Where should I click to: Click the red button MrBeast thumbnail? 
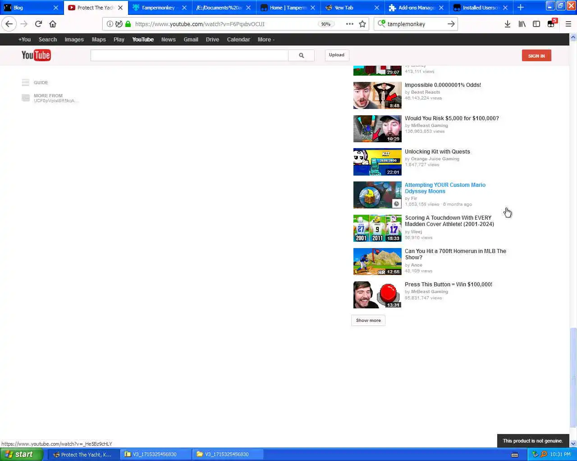tap(377, 295)
